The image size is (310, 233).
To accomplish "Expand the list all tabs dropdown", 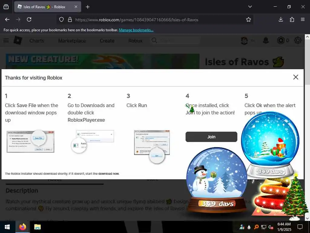I will (250, 7).
